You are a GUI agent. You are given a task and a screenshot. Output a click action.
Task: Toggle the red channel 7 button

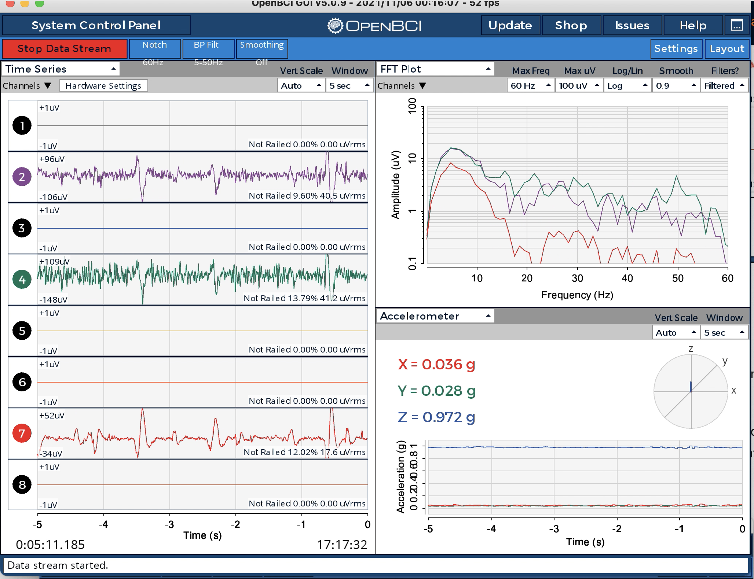[x=22, y=433]
